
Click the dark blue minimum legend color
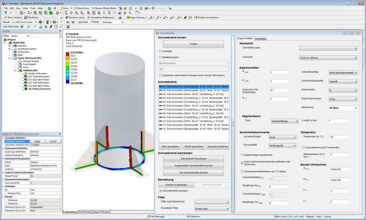67,82
